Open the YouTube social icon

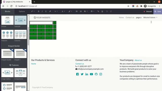[91, 74]
